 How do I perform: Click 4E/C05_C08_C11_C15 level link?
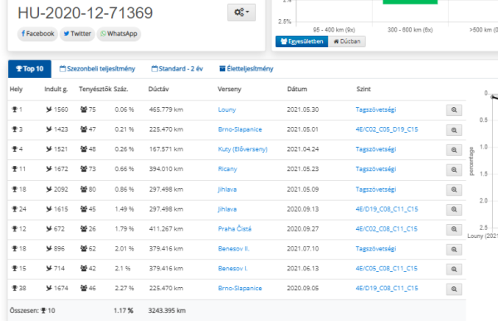tap(387, 269)
